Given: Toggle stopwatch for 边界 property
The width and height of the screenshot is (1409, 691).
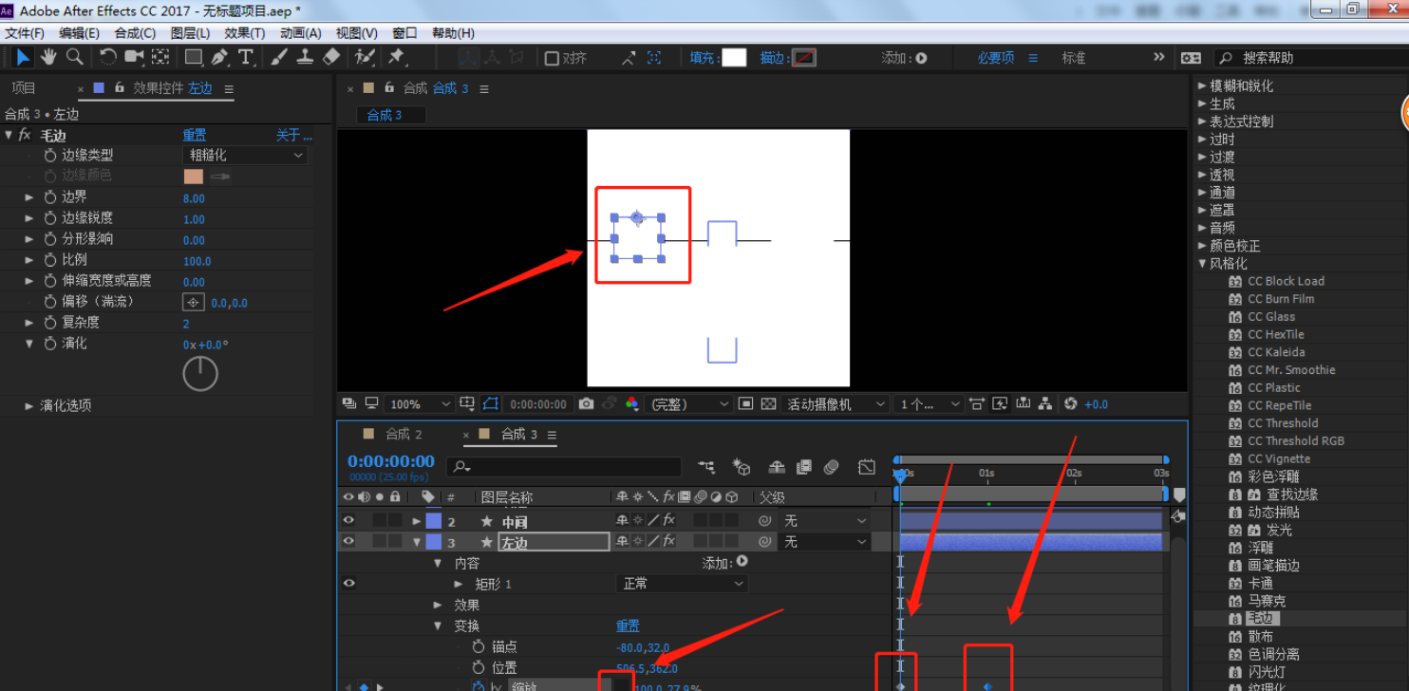Looking at the screenshot, I should pos(50,197).
